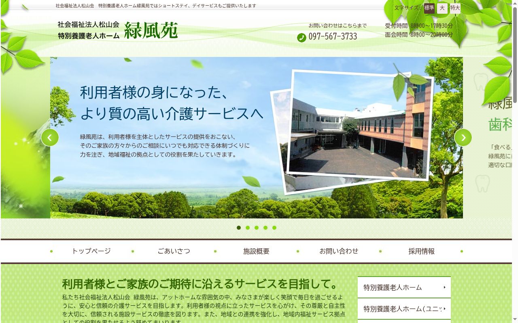
Task: Set font size to 特大
Action: [455, 8]
